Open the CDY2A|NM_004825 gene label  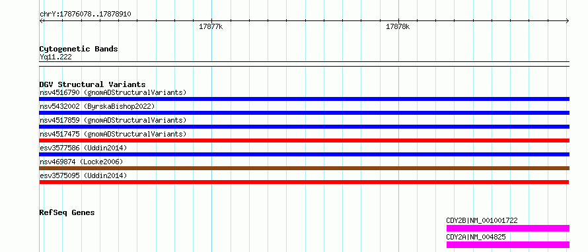coord(476,237)
